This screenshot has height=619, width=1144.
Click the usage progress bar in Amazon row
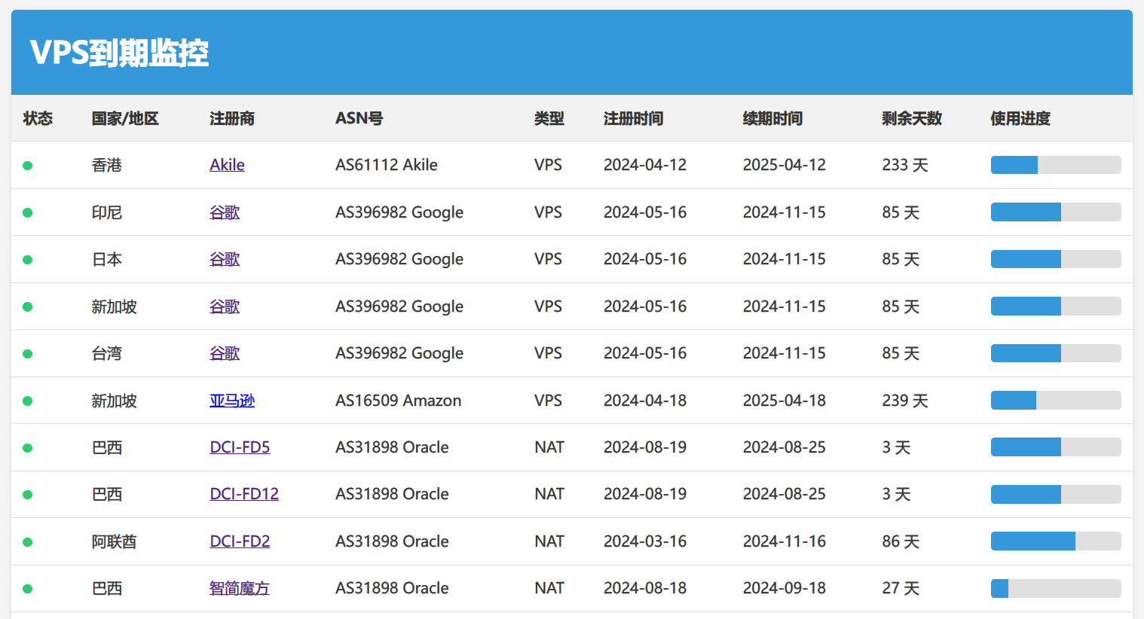click(1056, 401)
